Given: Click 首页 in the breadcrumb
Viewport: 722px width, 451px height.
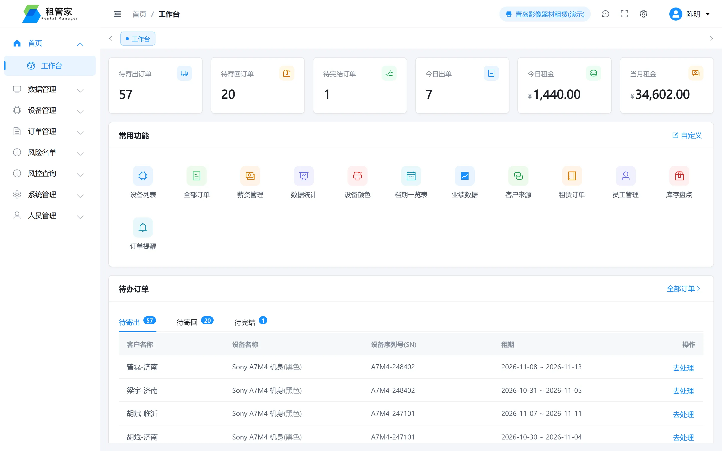Looking at the screenshot, I should tap(139, 14).
